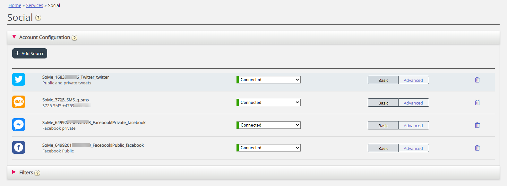The height and width of the screenshot is (186, 507).
Task: Open the Services breadcrumb link
Action: coord(34,5)
